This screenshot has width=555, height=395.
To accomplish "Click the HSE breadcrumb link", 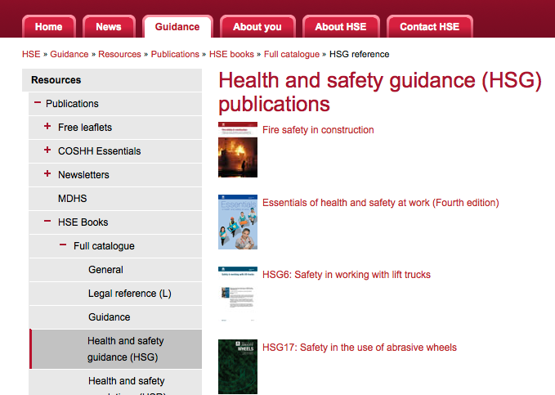I will pos(31,54).
